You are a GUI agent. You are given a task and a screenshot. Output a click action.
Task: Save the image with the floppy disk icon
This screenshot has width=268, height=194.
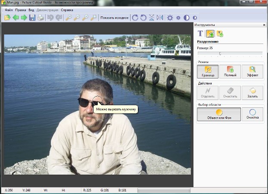[32, 18]
